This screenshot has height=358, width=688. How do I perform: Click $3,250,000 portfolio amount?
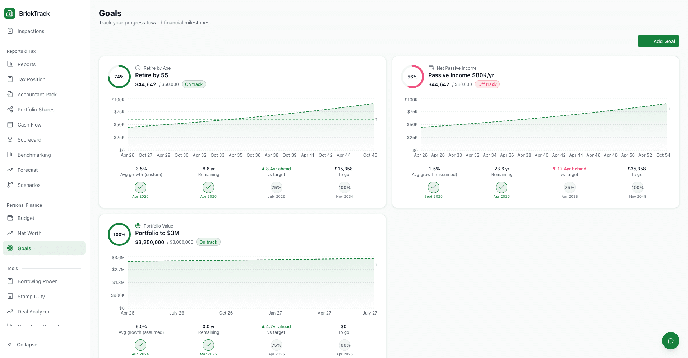coord(150,242)
